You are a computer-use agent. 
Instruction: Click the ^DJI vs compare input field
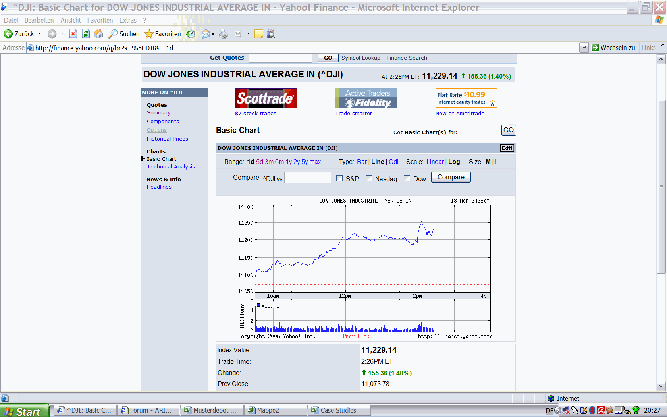[308, 178]
